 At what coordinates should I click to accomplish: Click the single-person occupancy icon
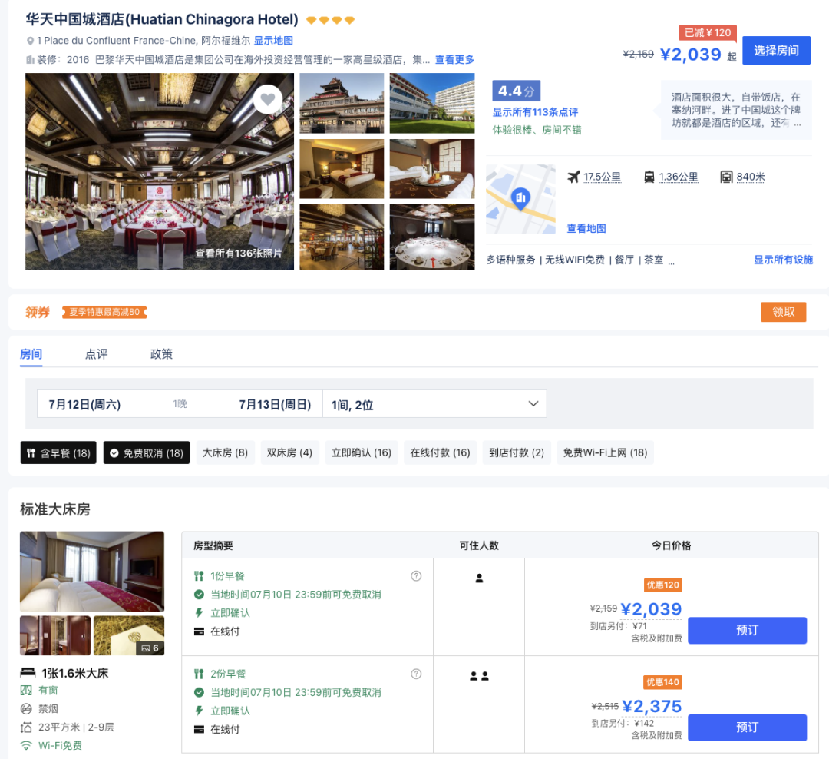(479, 578)
